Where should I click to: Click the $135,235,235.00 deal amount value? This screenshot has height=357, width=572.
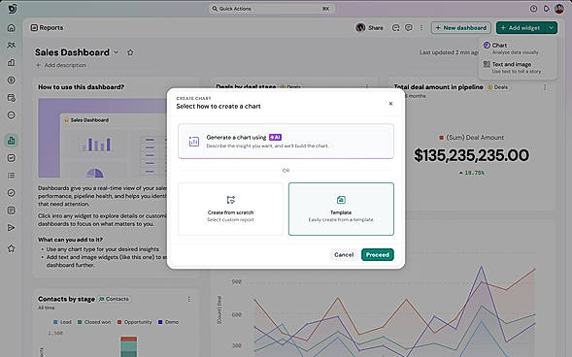[471, 155]
